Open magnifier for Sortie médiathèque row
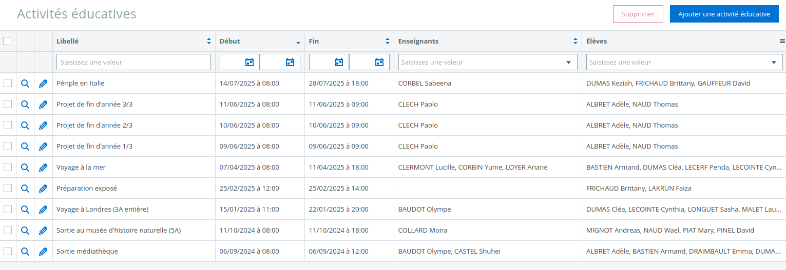This screenshot has width=786, height=270. pos(25,251)
